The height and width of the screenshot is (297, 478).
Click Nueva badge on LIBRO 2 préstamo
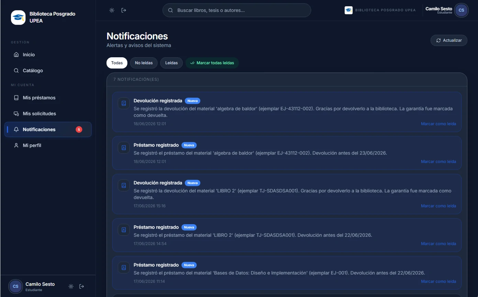189,227
